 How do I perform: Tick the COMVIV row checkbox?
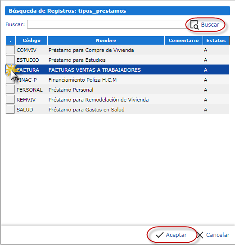[10, 50]
